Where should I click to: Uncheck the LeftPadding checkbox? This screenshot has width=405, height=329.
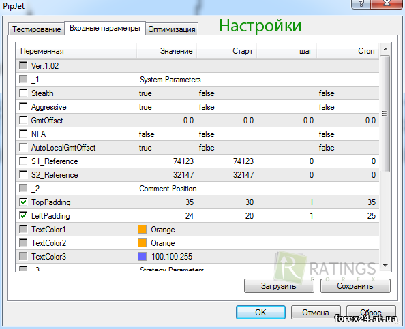23,215
